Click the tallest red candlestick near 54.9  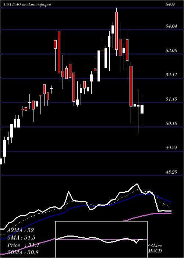(x=117, y=31)
